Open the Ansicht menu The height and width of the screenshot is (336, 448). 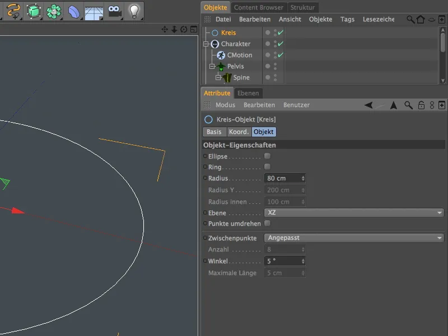(290, 20)
